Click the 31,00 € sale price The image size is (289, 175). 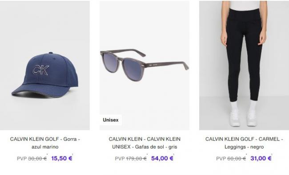(x=261, y=158)
